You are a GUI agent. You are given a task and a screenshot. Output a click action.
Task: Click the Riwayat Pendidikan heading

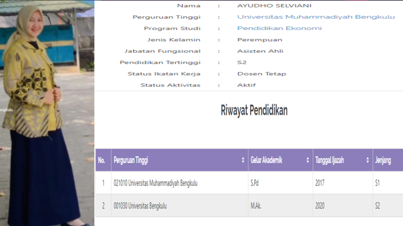tap(254, 111)
